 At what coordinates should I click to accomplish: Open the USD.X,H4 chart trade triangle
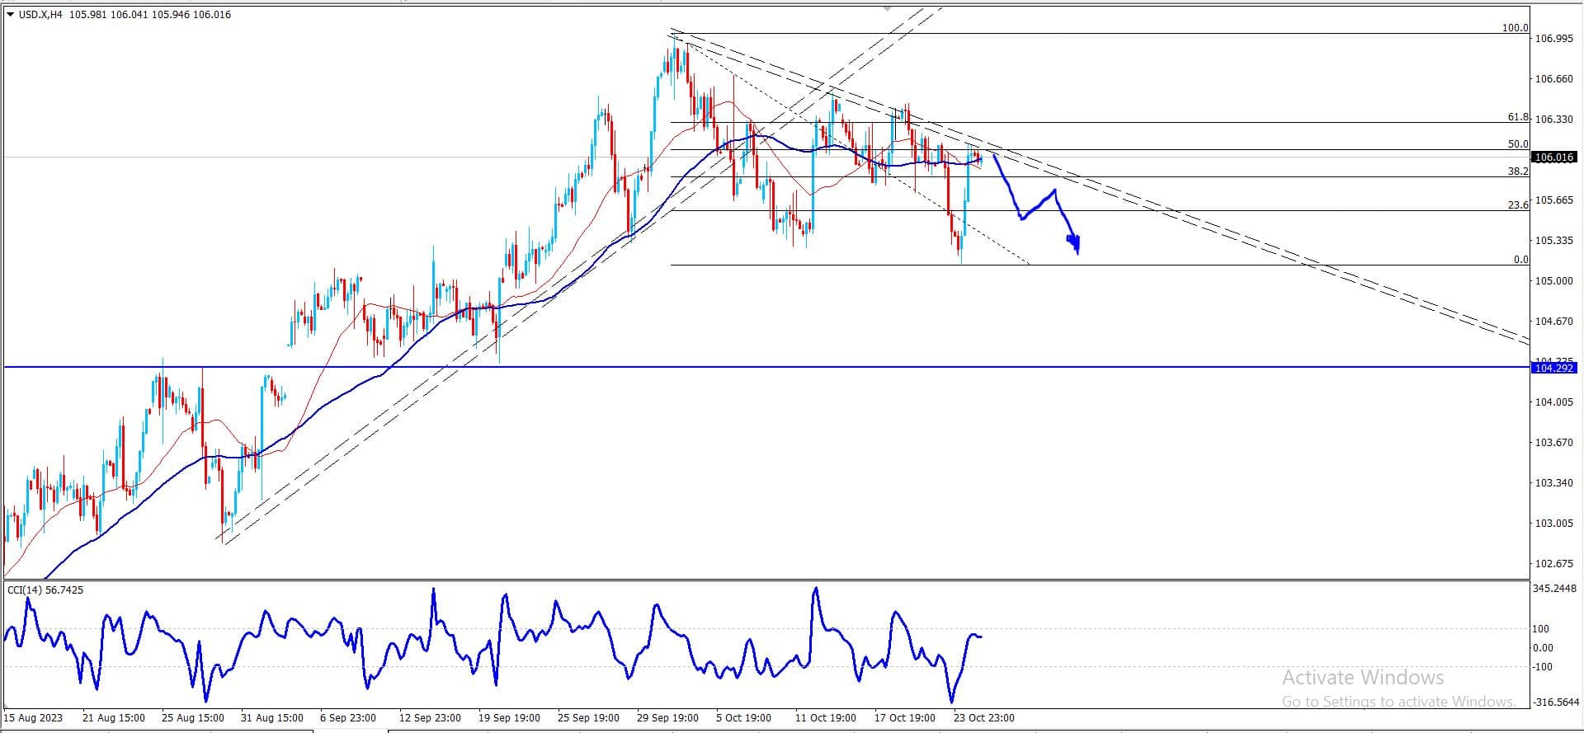(10, 14)
